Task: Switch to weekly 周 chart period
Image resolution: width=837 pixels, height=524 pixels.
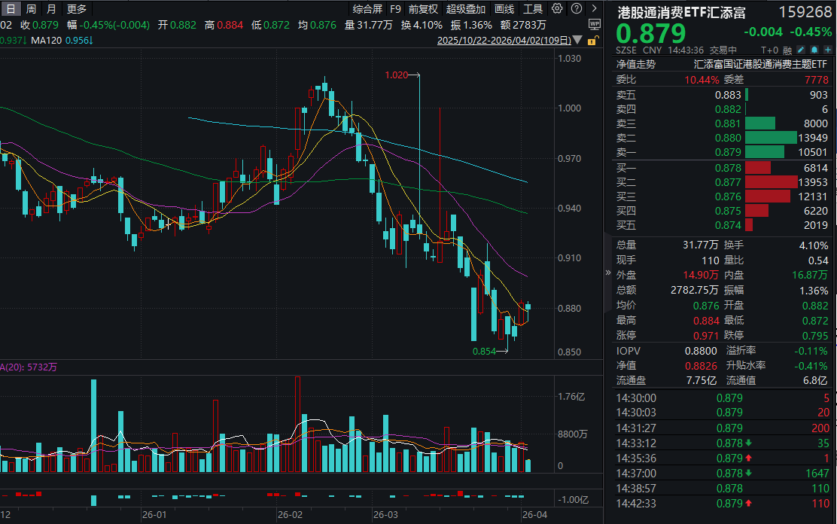Action: point(31,9)
